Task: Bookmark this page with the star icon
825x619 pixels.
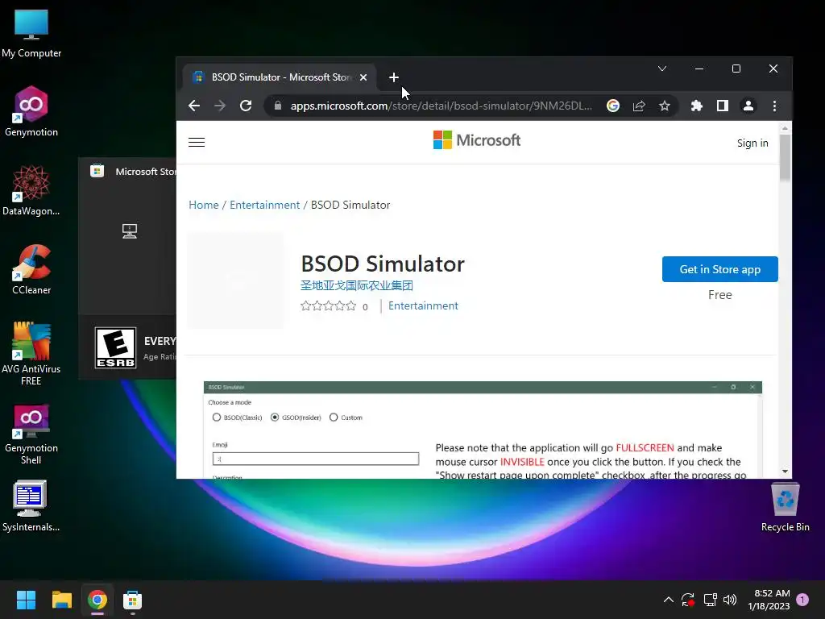Action: [x=665, y=106]
